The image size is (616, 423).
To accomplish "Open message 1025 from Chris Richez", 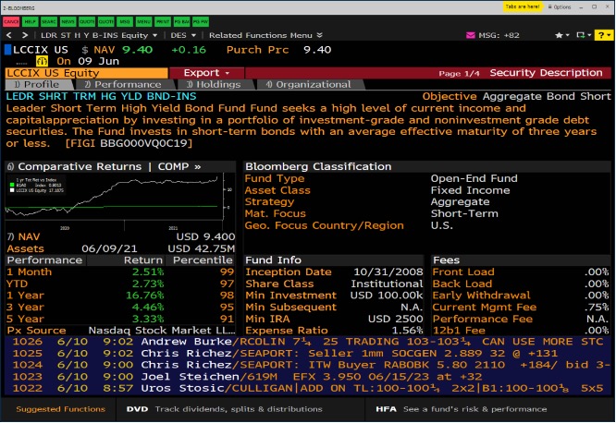I will click(x=308, y=354).
